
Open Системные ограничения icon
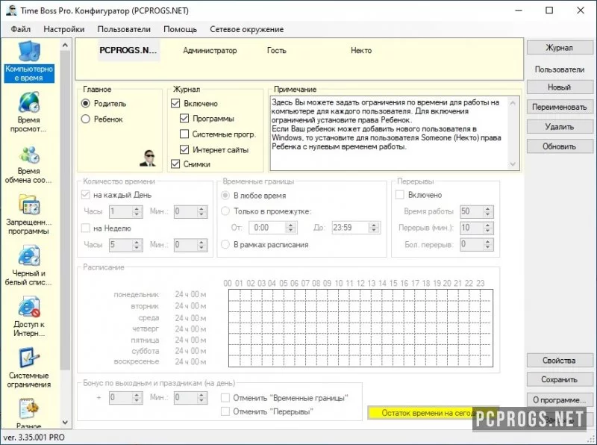(29, 358)
